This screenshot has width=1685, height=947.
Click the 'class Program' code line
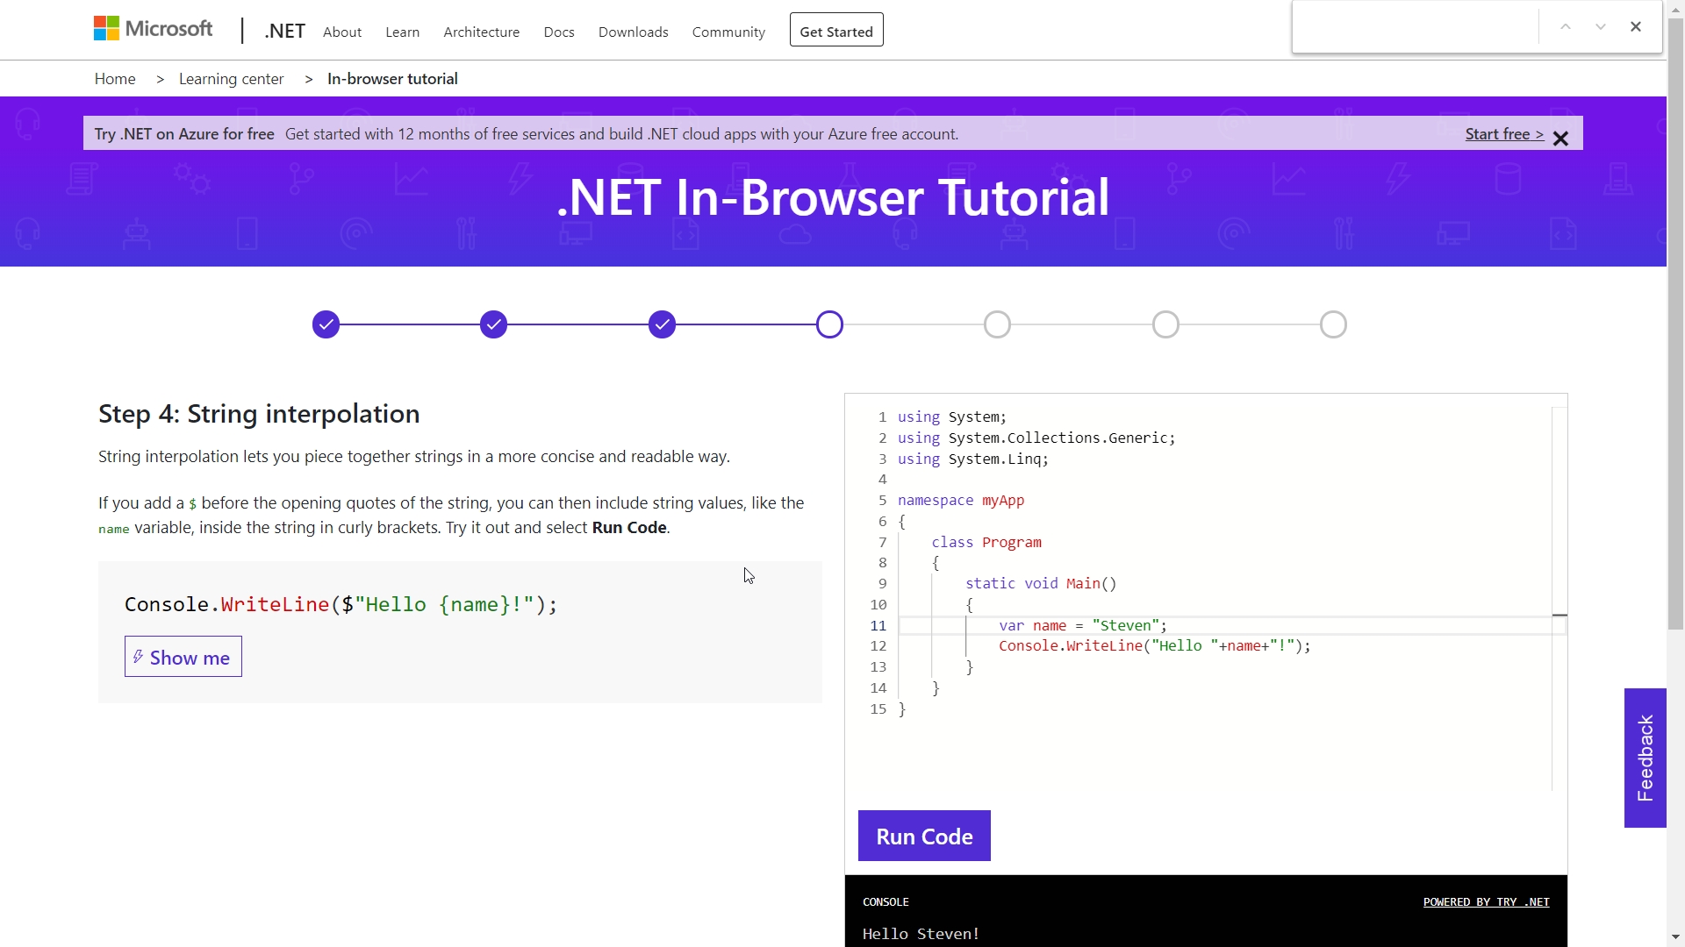pos(986,543)
